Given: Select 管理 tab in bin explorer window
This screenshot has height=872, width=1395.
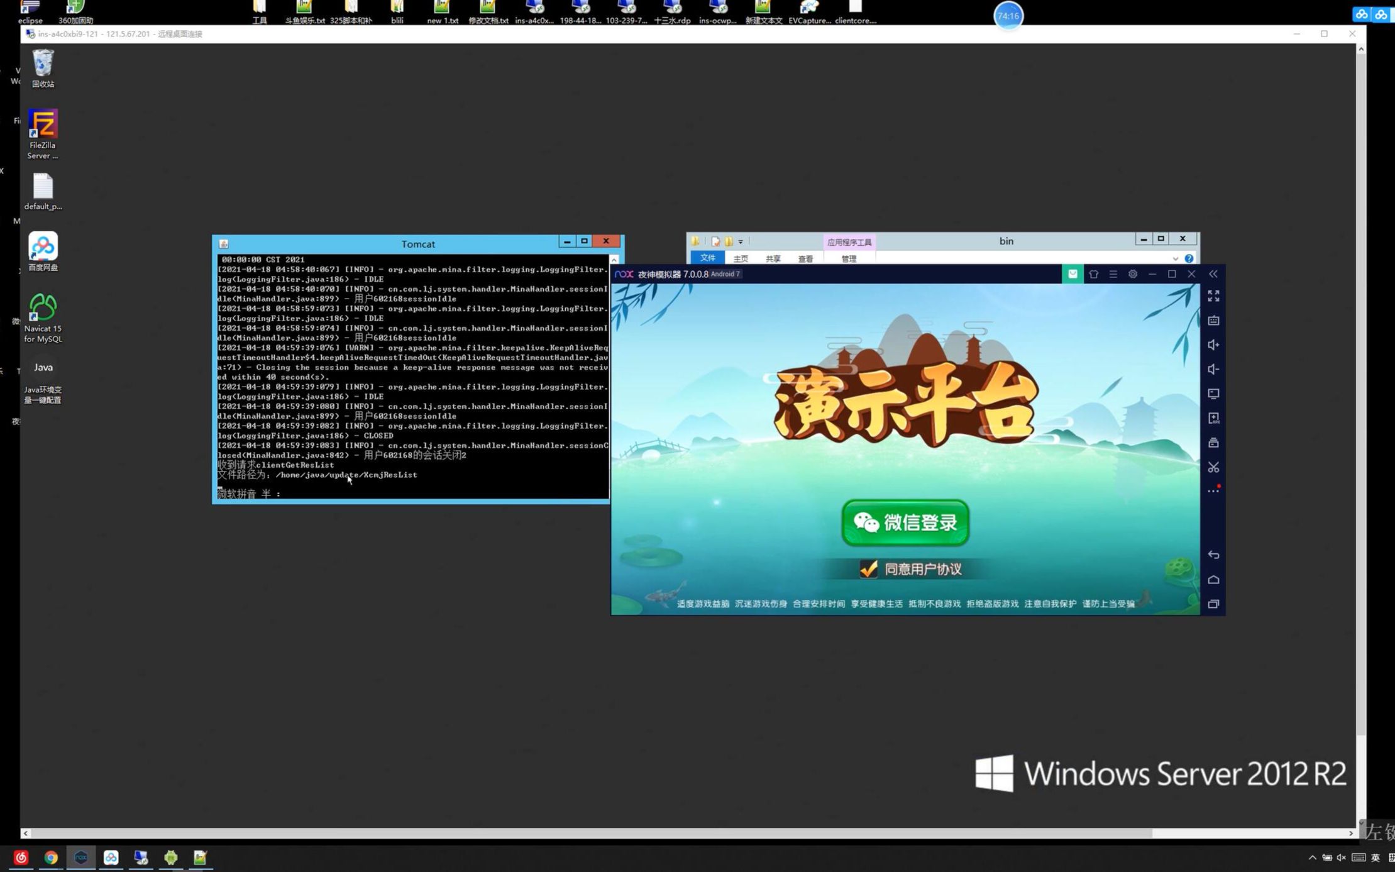Looking at the screenshot, I should pyautogui.click(x=849, y=258).
